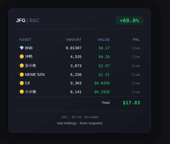The height and width of the screenshot is (144, 170).
Task: Click the $17.83 total value
Action: (x=131, y=103)
